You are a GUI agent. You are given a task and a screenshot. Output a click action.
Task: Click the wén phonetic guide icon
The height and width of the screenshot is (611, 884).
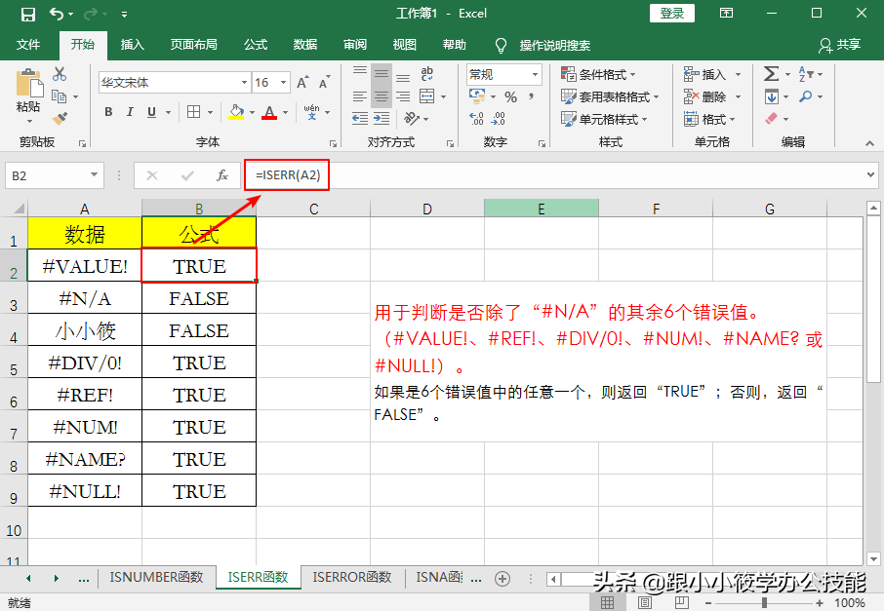point(312,111)
